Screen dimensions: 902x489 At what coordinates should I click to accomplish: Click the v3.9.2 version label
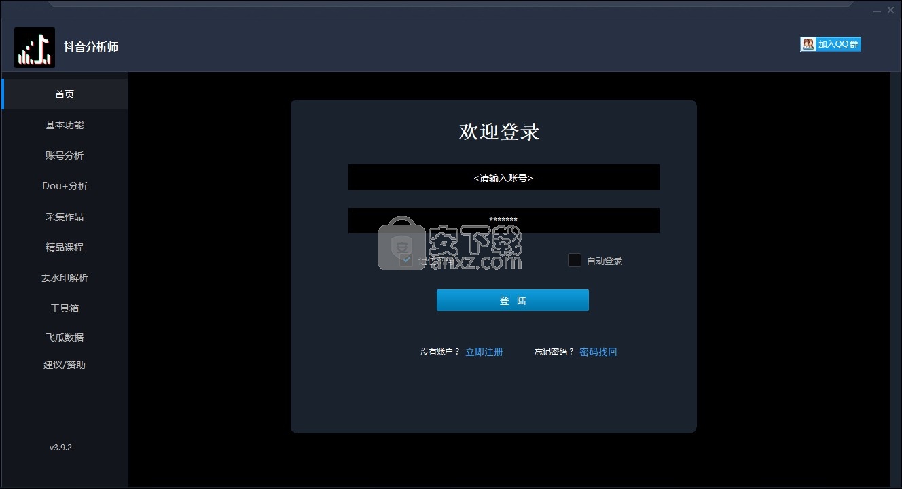(60, 448)
